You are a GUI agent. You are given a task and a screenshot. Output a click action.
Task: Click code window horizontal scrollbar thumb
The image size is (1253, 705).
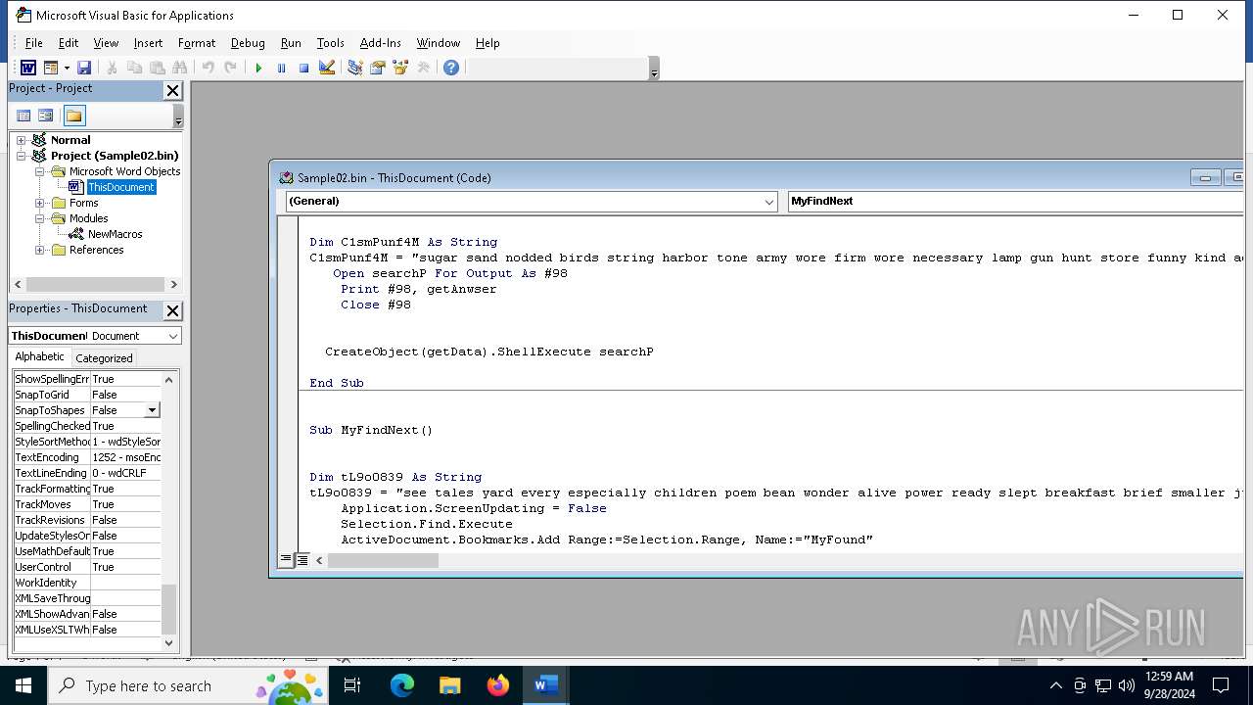(383, 560)
